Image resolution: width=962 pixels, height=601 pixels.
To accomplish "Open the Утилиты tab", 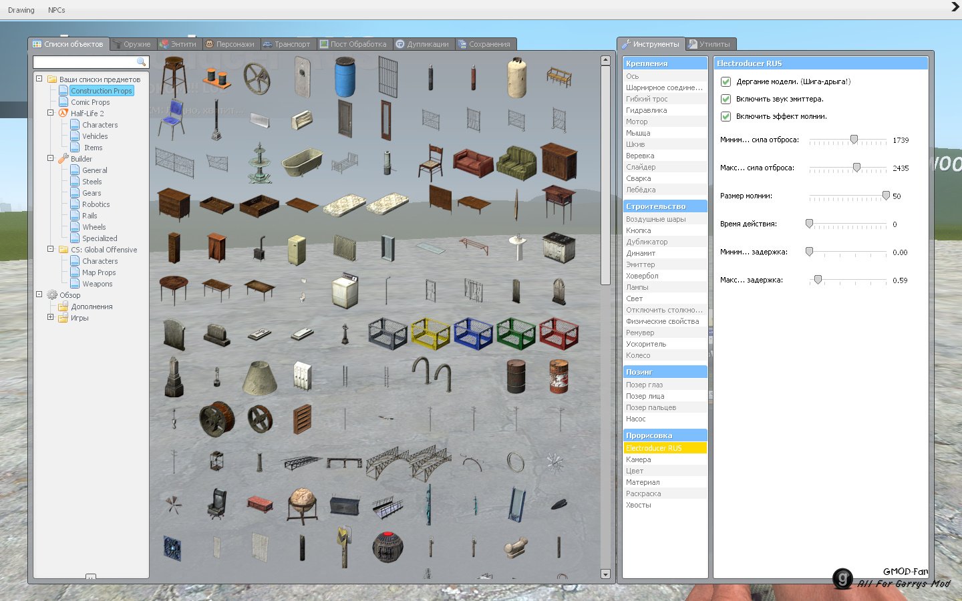I will (x=712, y=44).
